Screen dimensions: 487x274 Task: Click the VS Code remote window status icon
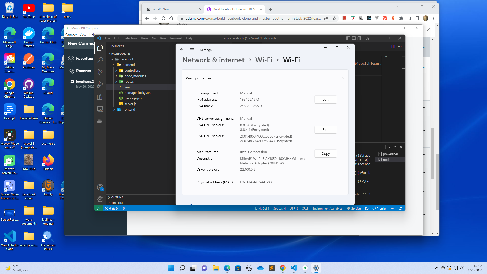[x=98, y=208]
